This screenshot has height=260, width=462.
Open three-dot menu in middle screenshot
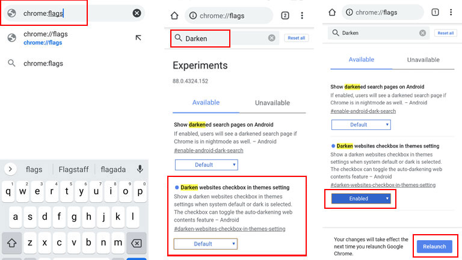click(x=302, y=16)
